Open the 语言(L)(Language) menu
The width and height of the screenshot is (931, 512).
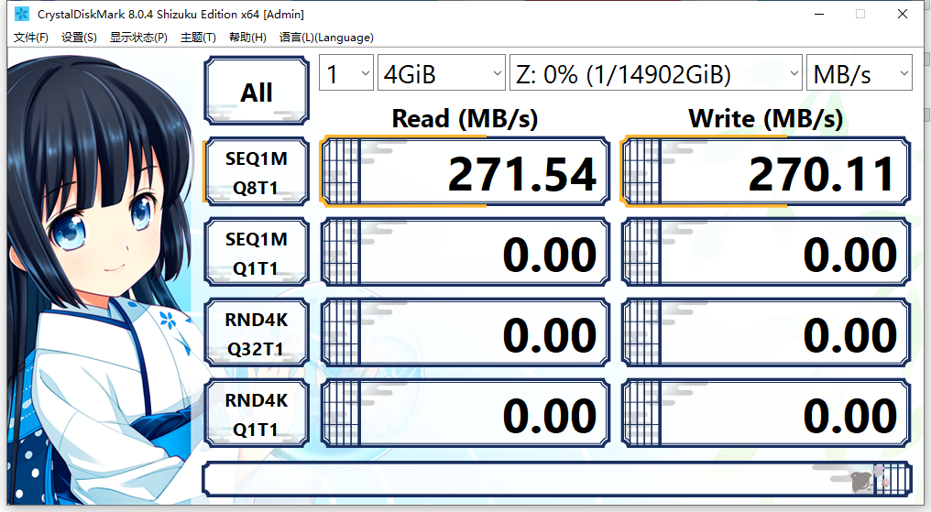[326, 38]
